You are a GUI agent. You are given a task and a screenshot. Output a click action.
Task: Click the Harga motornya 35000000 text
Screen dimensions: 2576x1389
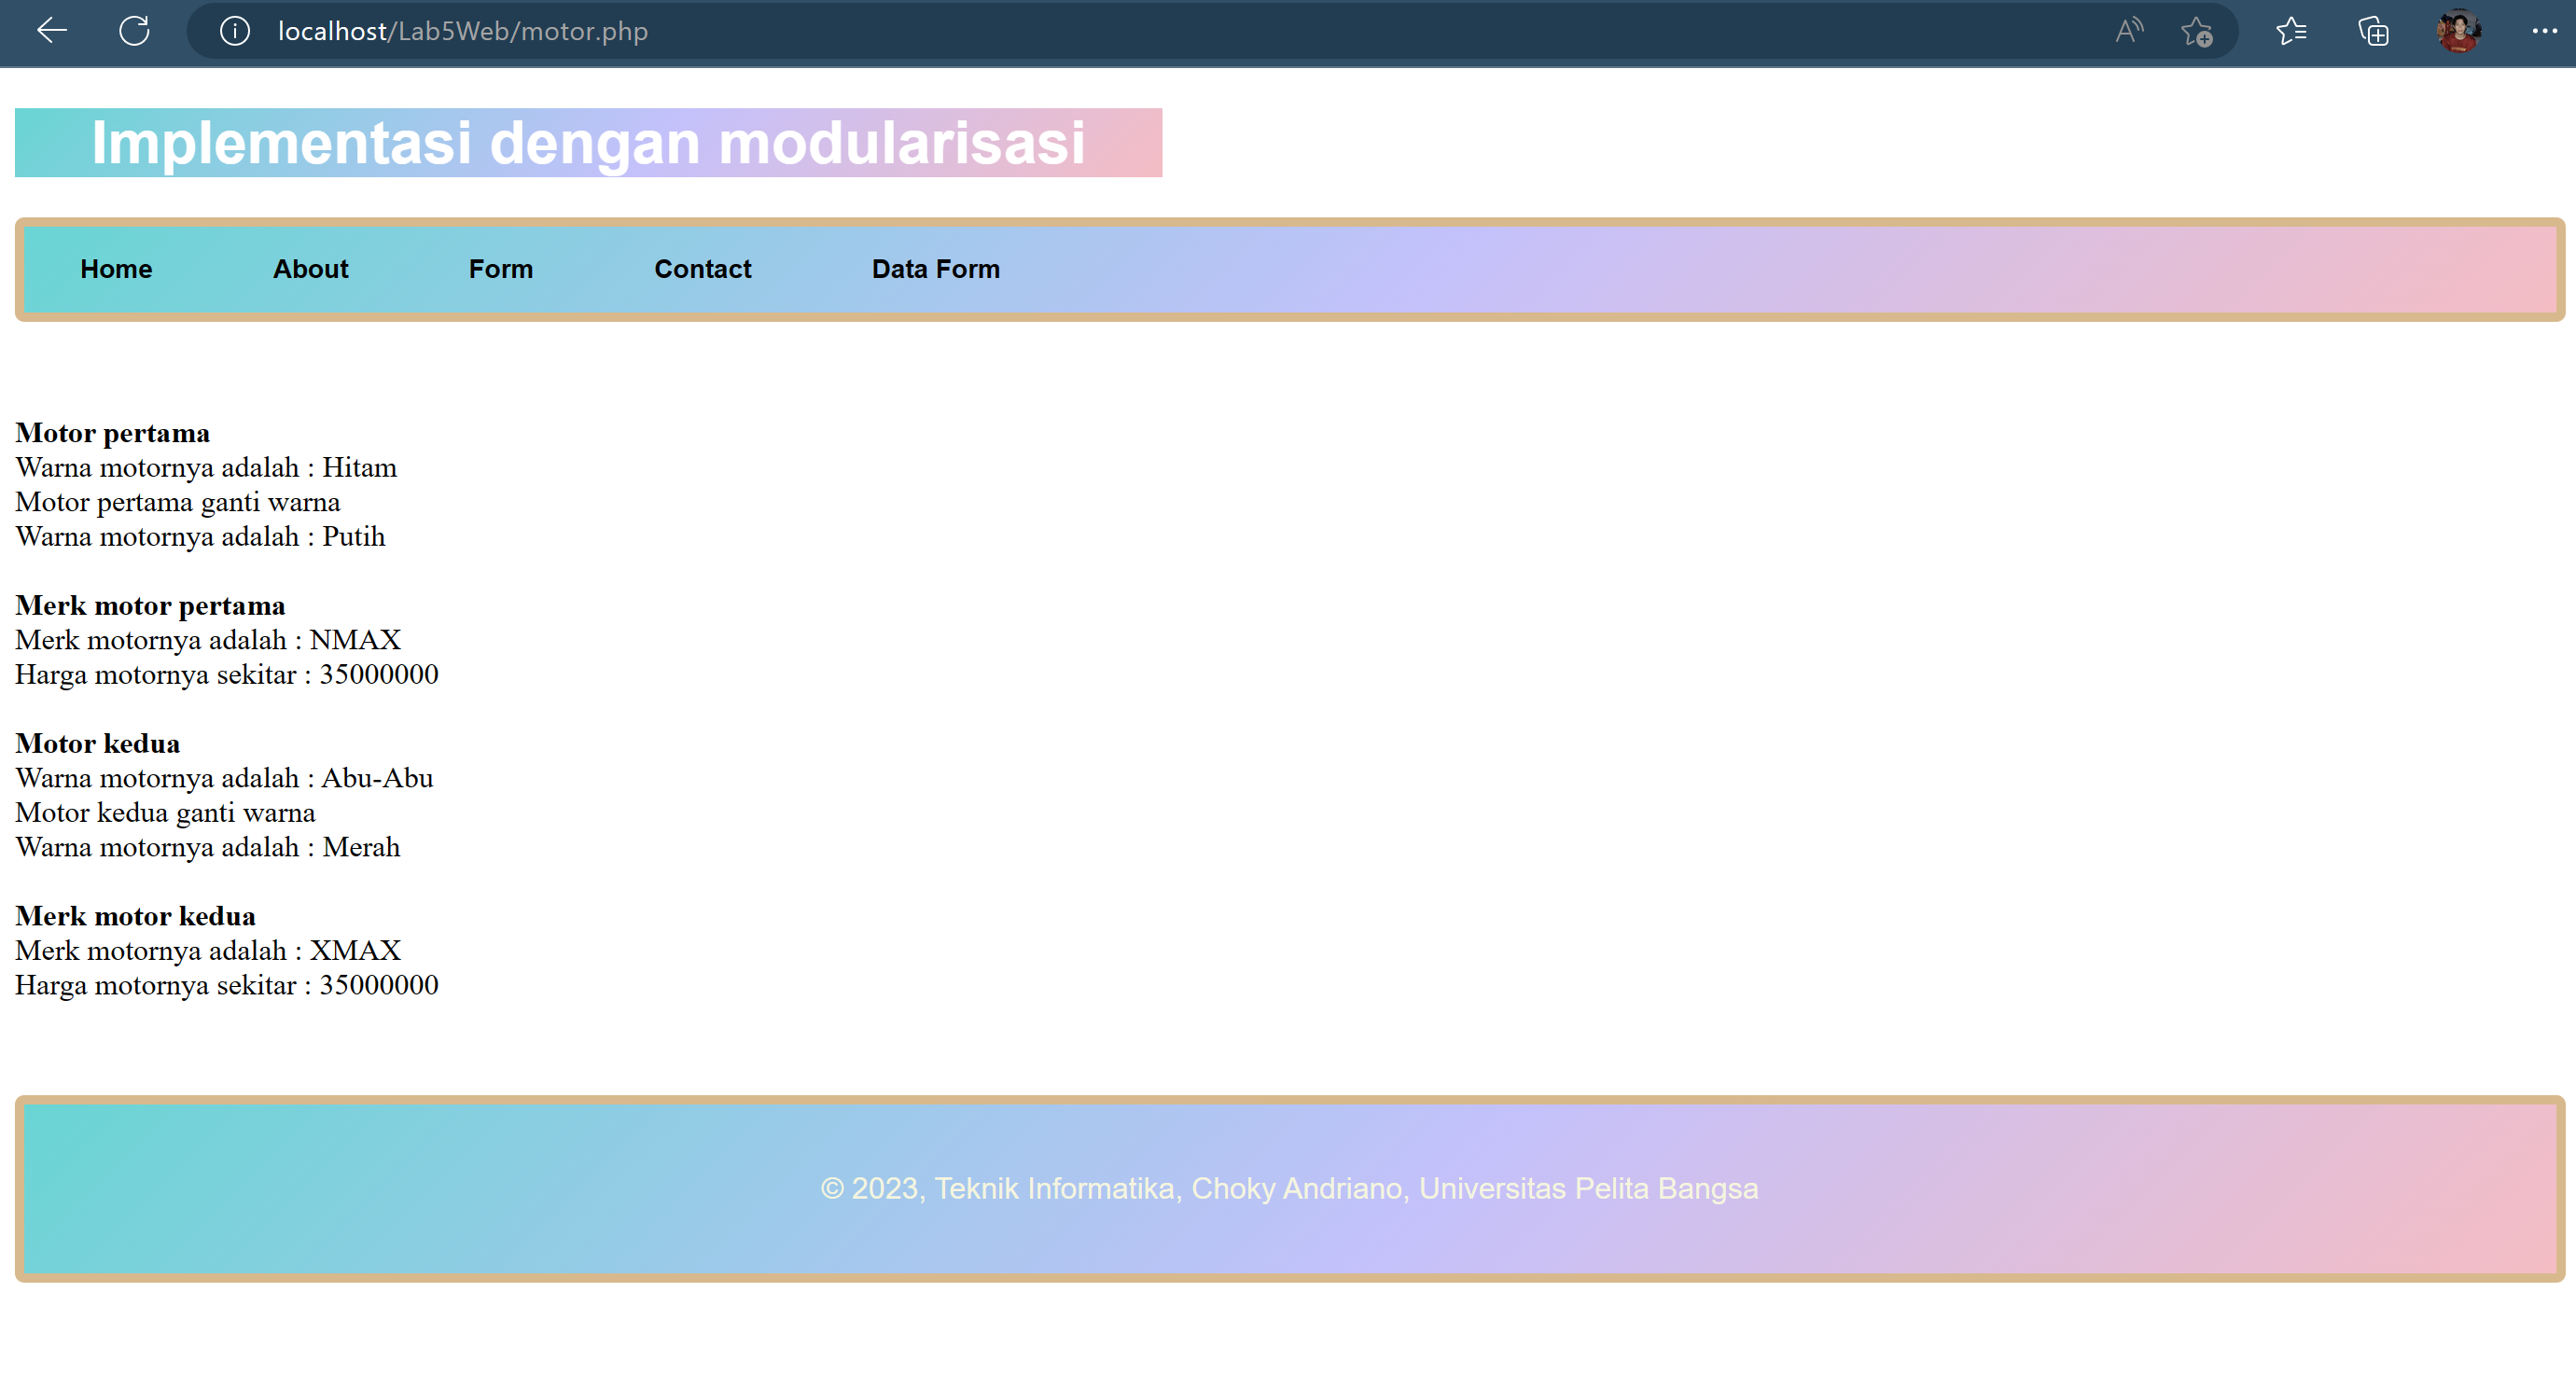click(226, 984)
